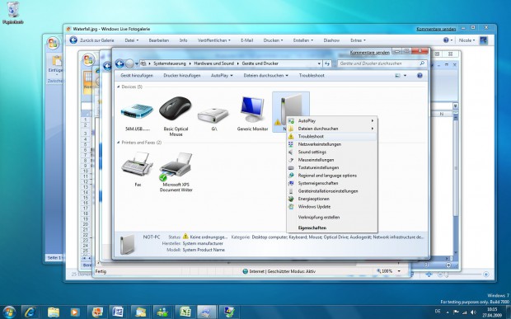This screenshot has width=511, height=319.
Task: Collapse the Devices (5) group
Action: (x=119, y=87)
